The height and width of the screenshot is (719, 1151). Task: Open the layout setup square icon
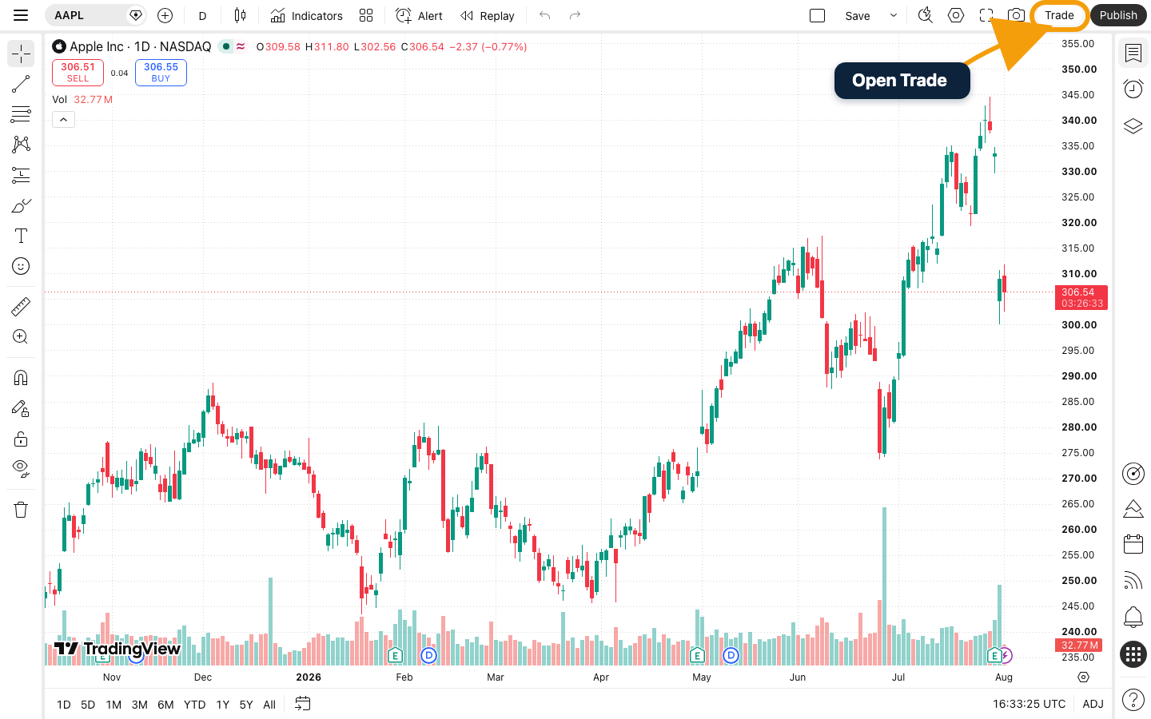pos(817,15)
